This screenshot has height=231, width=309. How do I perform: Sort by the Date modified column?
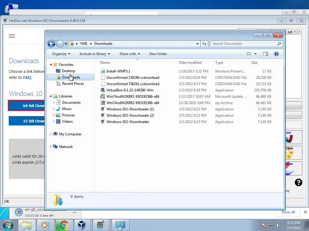point(195,63)
